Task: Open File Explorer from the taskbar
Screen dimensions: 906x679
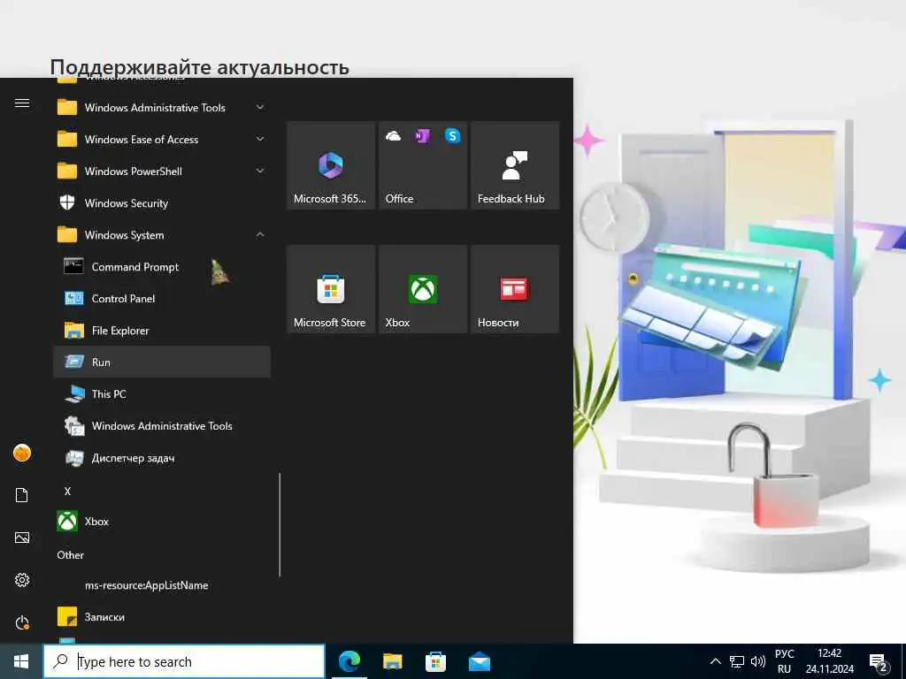Action: [x=392, y=661]
